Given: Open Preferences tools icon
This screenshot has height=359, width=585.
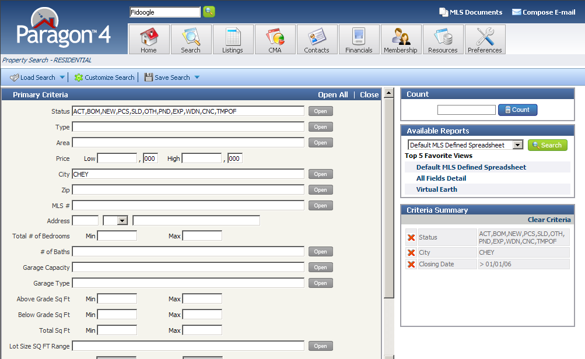Looking at the screenshot, I should click(x=485, y=37).
